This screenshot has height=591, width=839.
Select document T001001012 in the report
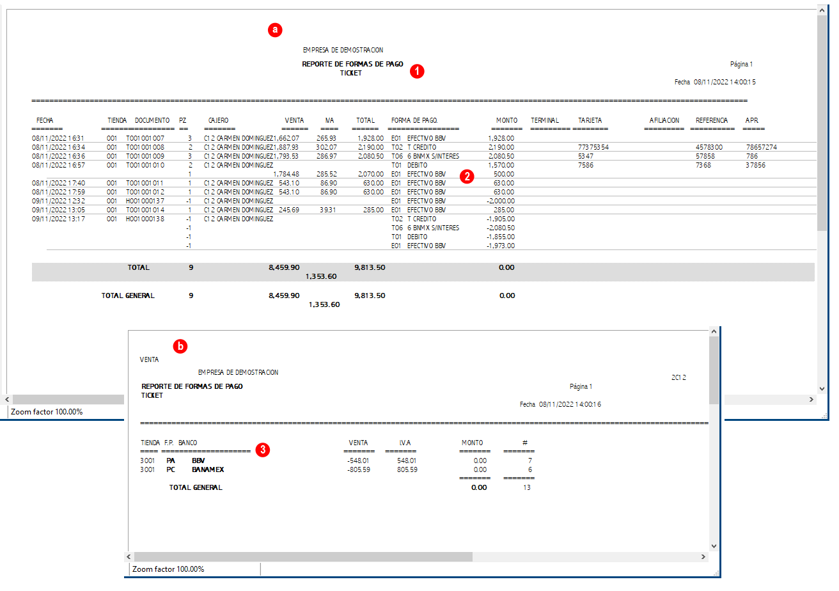click(145, 192)
